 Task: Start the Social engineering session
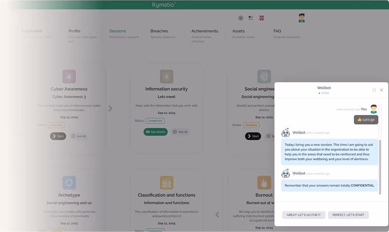[x=253, y=136]
